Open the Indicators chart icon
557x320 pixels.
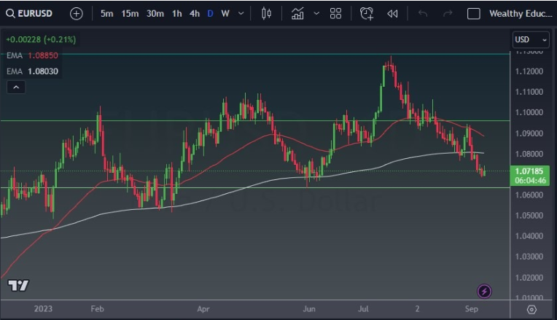click(x=297, y=13)
